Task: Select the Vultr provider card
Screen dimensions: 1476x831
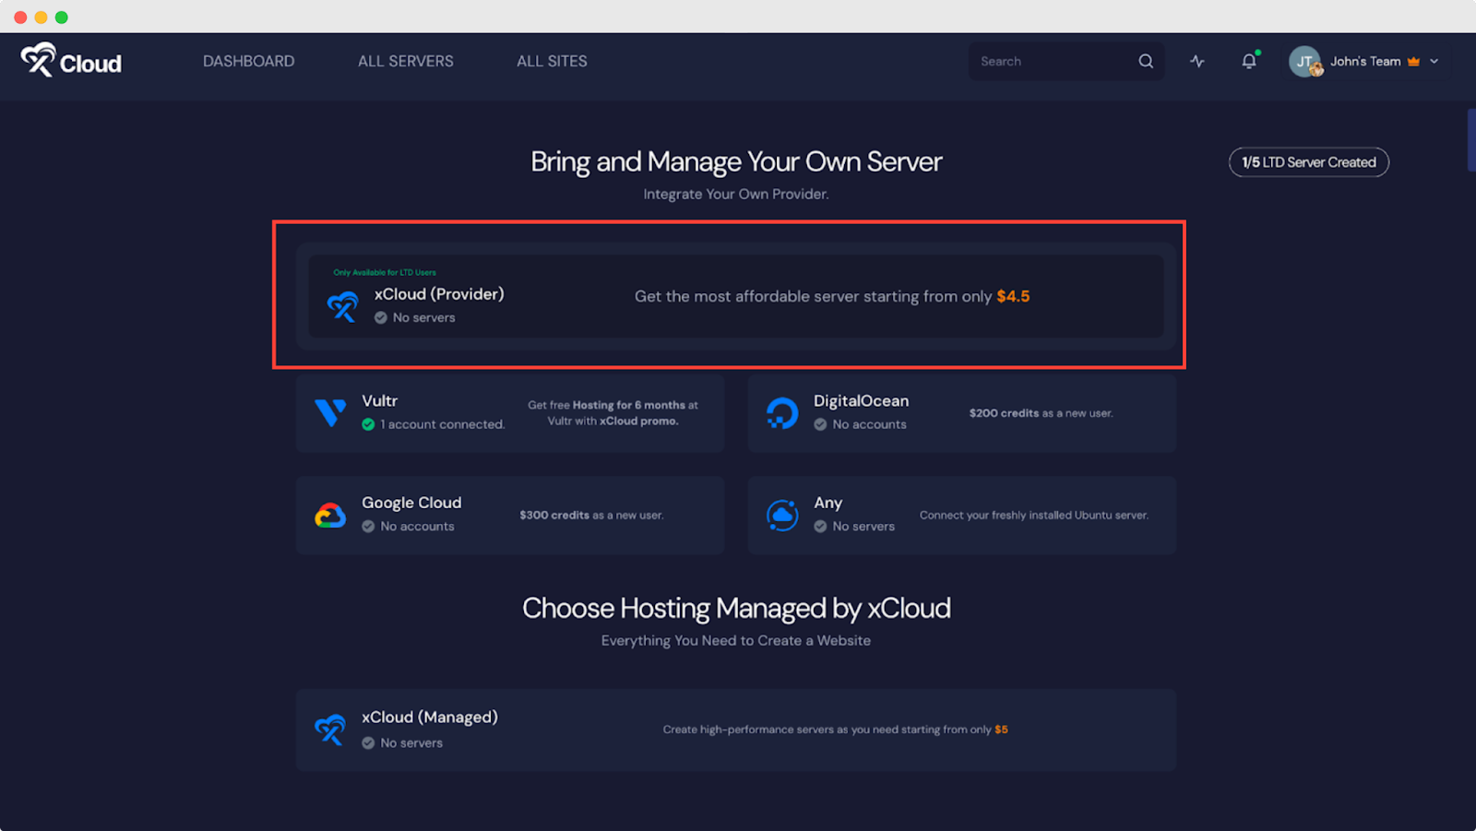Action: coord(510,412)
